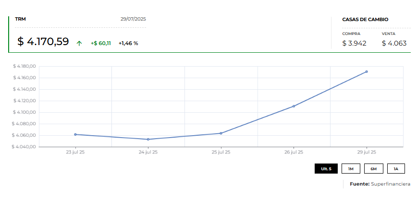The height and width of the screenshot is (199, 417).
Task: Click the CASAS DE CAMBIO heading
Action: (365, 20)
